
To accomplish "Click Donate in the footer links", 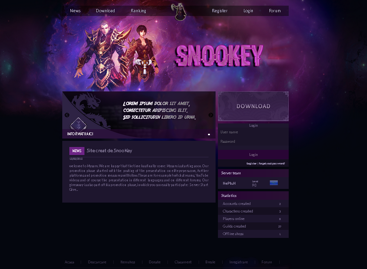I will (x=155, y=262).
